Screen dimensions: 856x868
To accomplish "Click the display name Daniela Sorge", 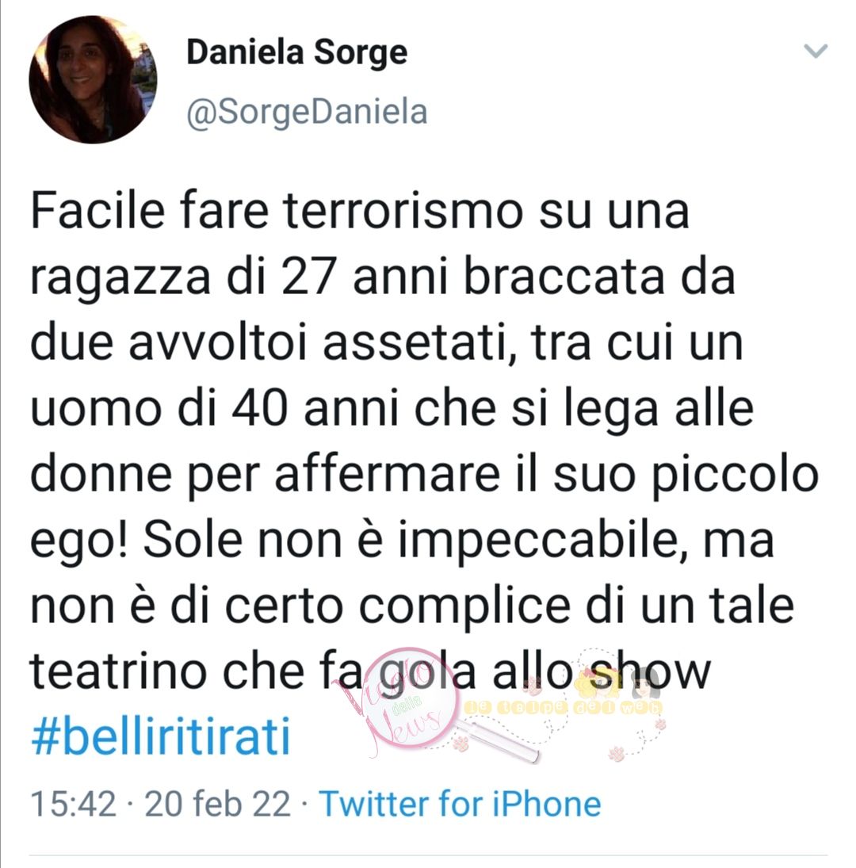I will [297, 52].
